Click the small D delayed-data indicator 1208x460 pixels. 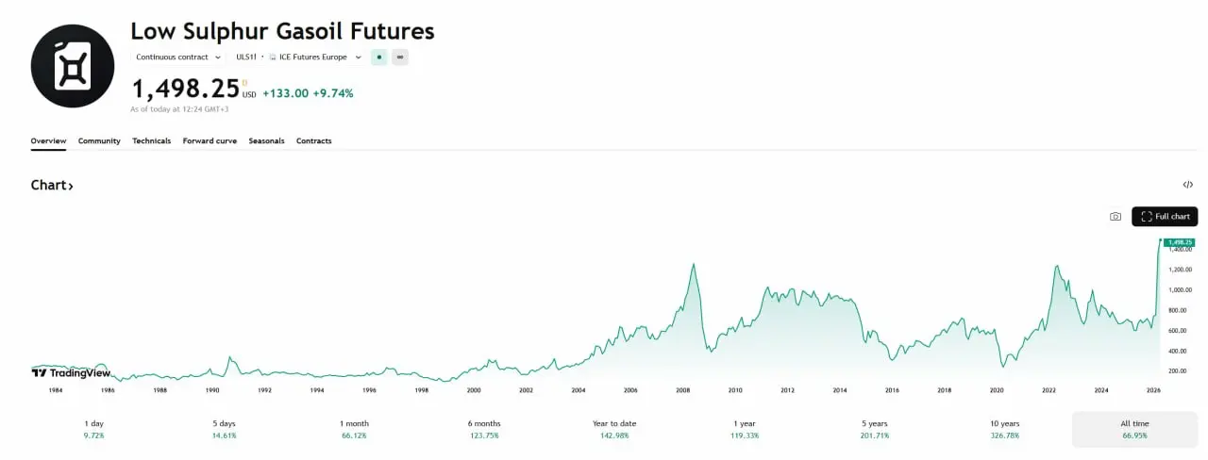click(244, 83)
